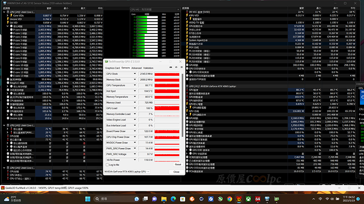Switch to GPU-Z taskbar icon
364x204 pixels.
click(x=277, y=199)
